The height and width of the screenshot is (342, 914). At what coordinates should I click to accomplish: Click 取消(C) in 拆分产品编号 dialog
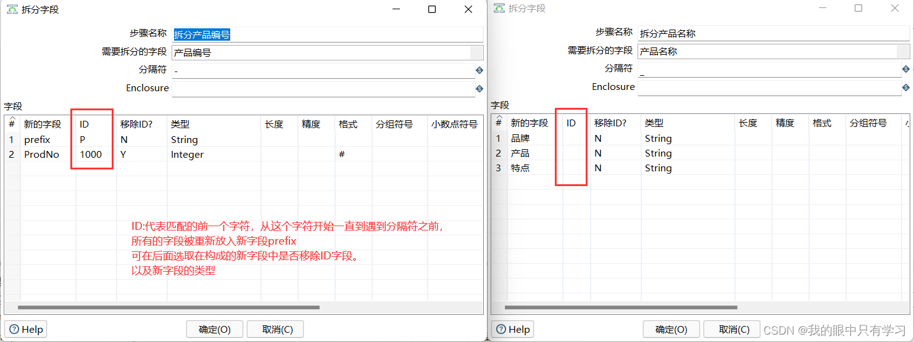(275, 329)
